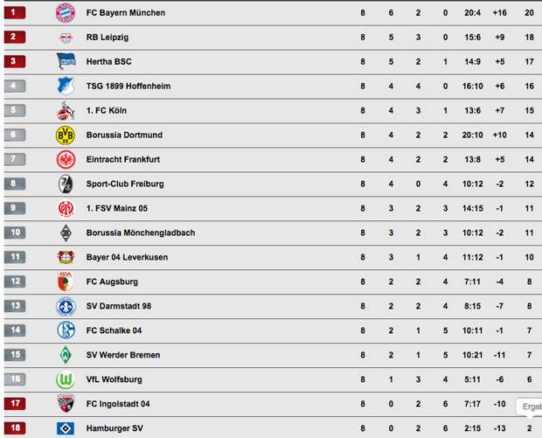Click the red rank 17 badge

[15, 403]
